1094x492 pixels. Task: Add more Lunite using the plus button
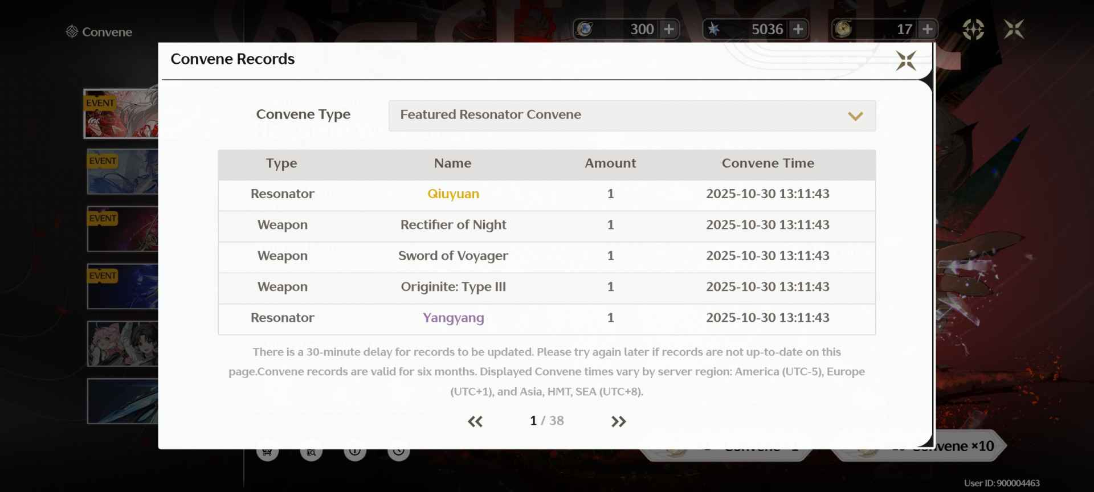(669, 29)
